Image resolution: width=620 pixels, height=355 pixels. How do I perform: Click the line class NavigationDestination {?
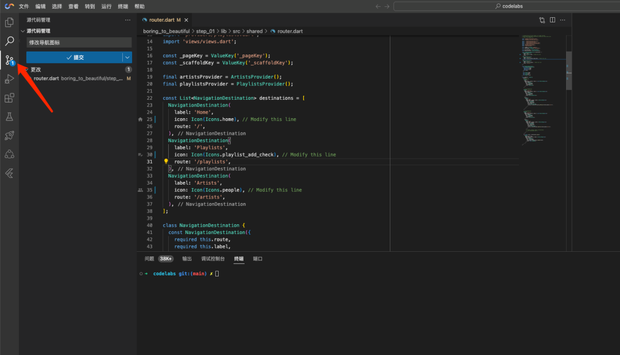coord(204,225)
